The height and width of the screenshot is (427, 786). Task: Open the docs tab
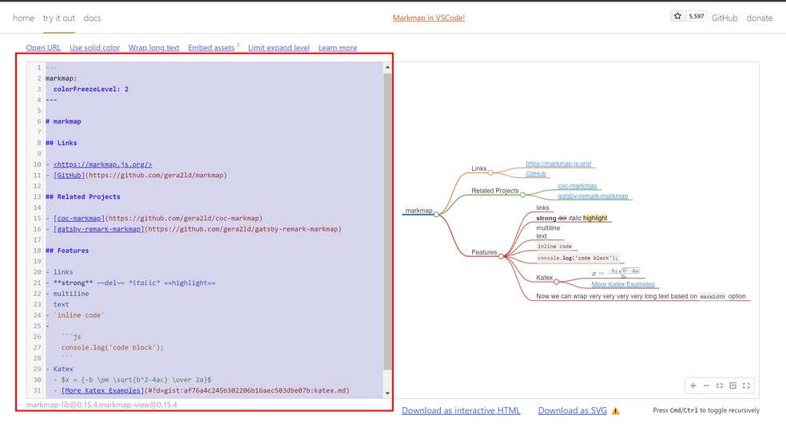[x=92, y=18]
